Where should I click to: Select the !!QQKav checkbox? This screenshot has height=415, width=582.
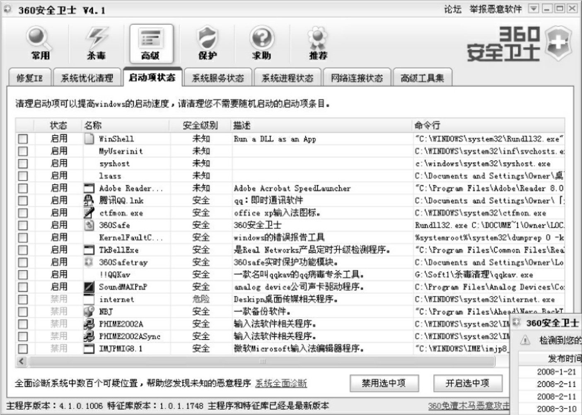click(23, 275)
